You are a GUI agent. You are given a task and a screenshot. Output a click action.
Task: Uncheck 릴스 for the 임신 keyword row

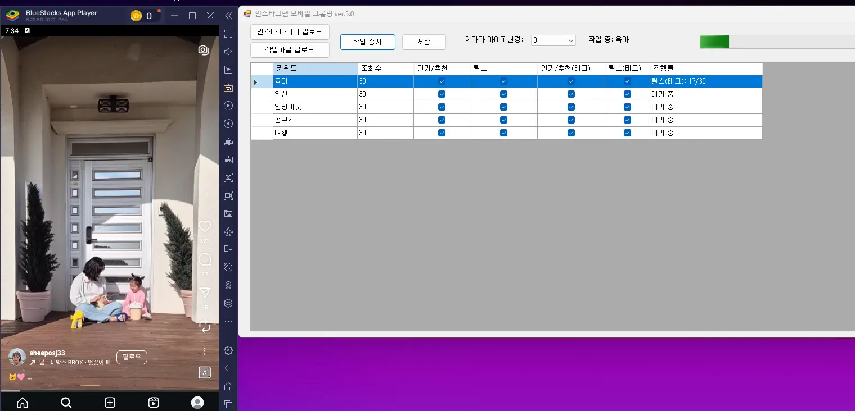[503, 94]
